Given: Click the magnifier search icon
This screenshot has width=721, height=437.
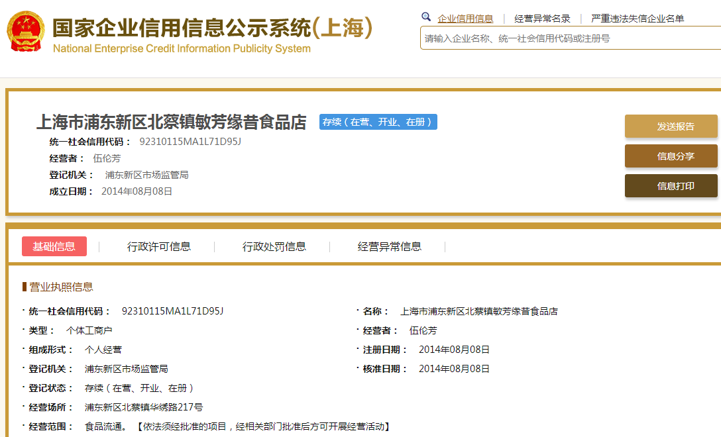Looking at the screenshot, I should click(426, 17).
